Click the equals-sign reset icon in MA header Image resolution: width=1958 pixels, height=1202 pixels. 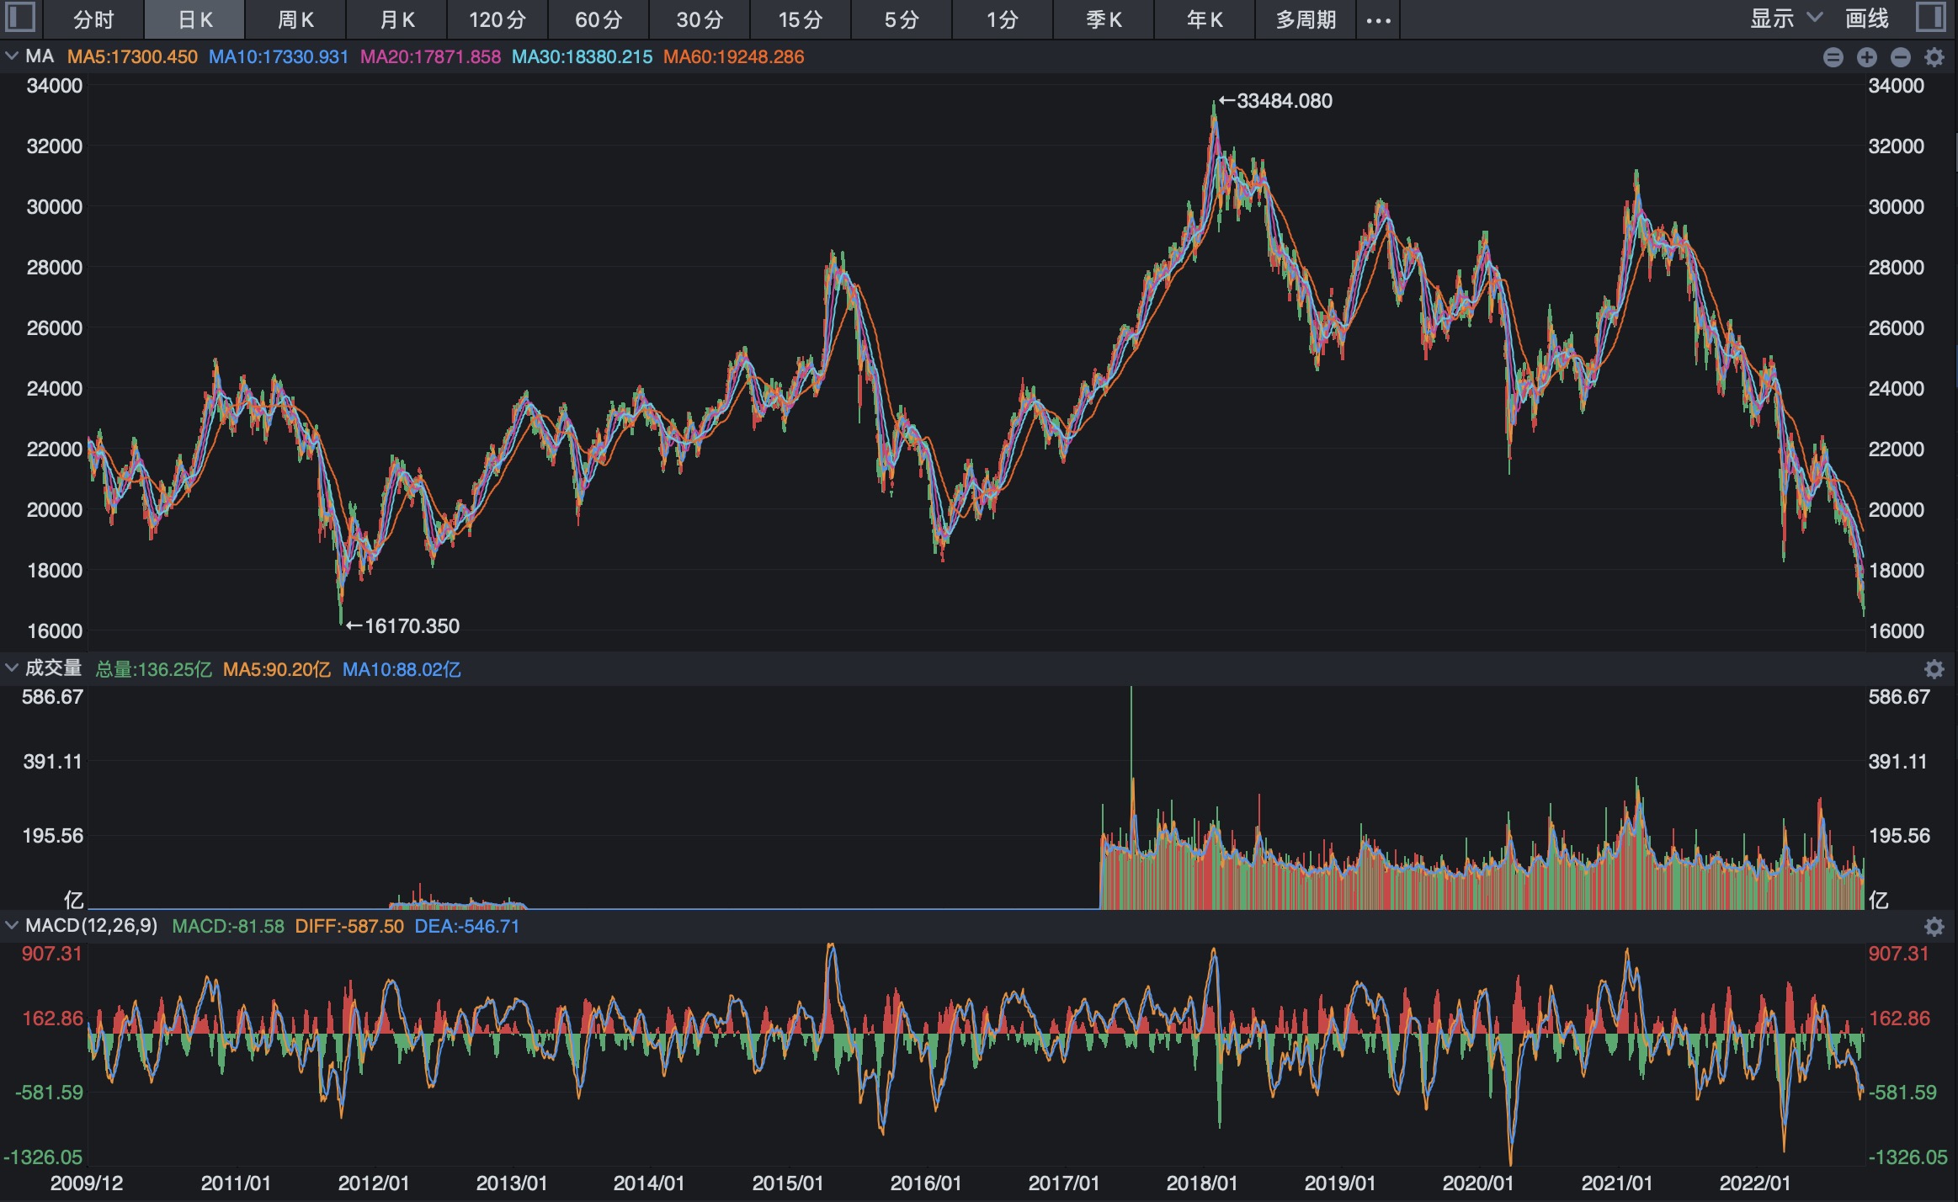1833,57
